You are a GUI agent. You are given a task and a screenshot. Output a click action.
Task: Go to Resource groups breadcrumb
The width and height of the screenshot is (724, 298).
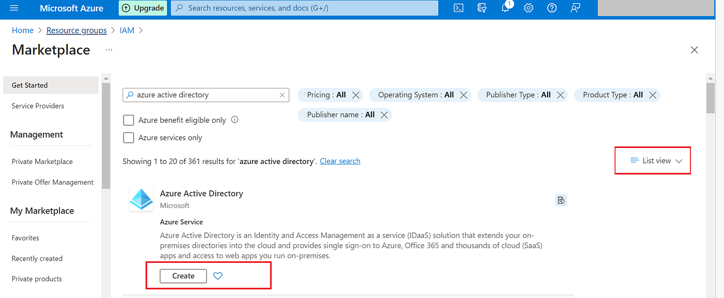(77, 31)
